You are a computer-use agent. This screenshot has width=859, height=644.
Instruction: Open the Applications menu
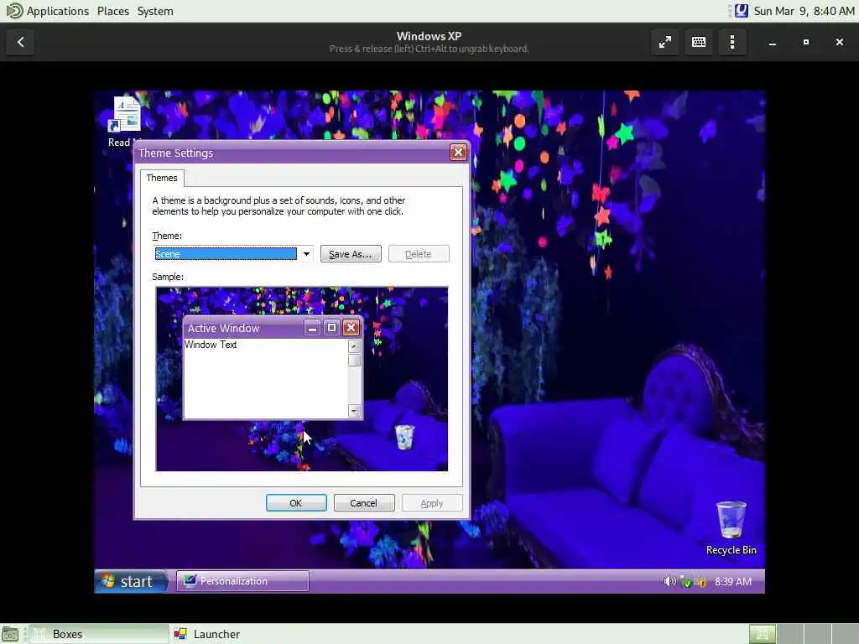pos(48,11)
